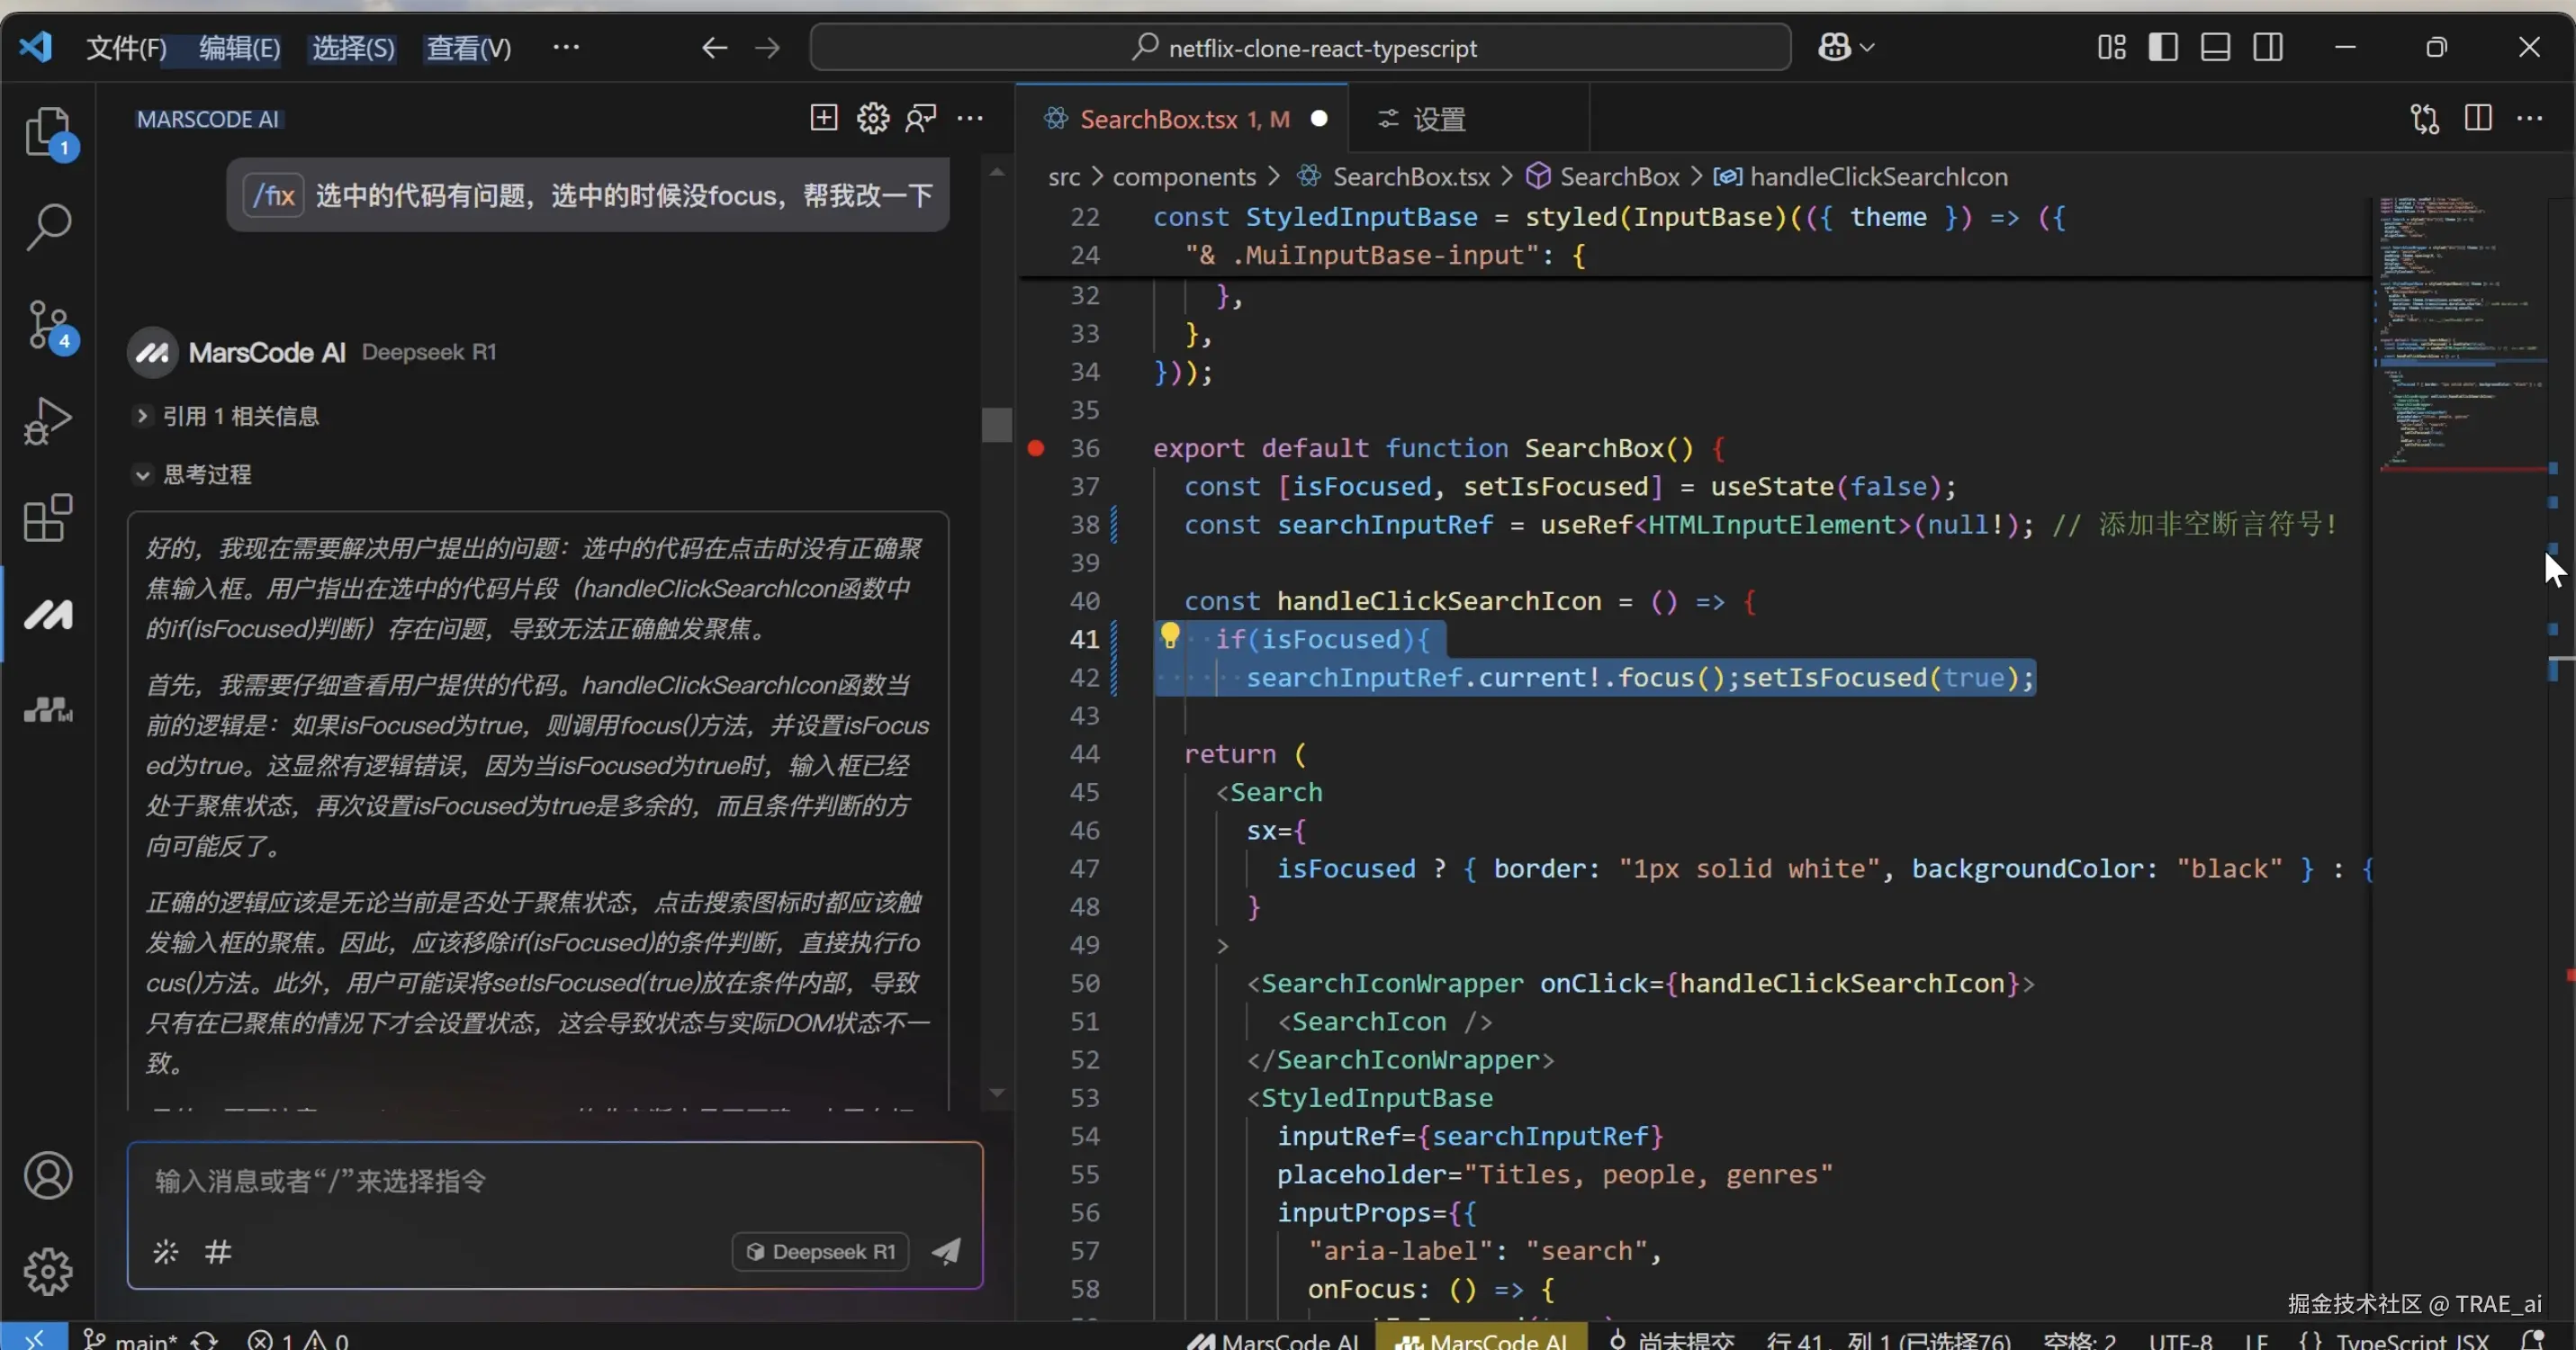Open the Extensions view
This screenshot has width=2576, height=1350.
[48, 518]
